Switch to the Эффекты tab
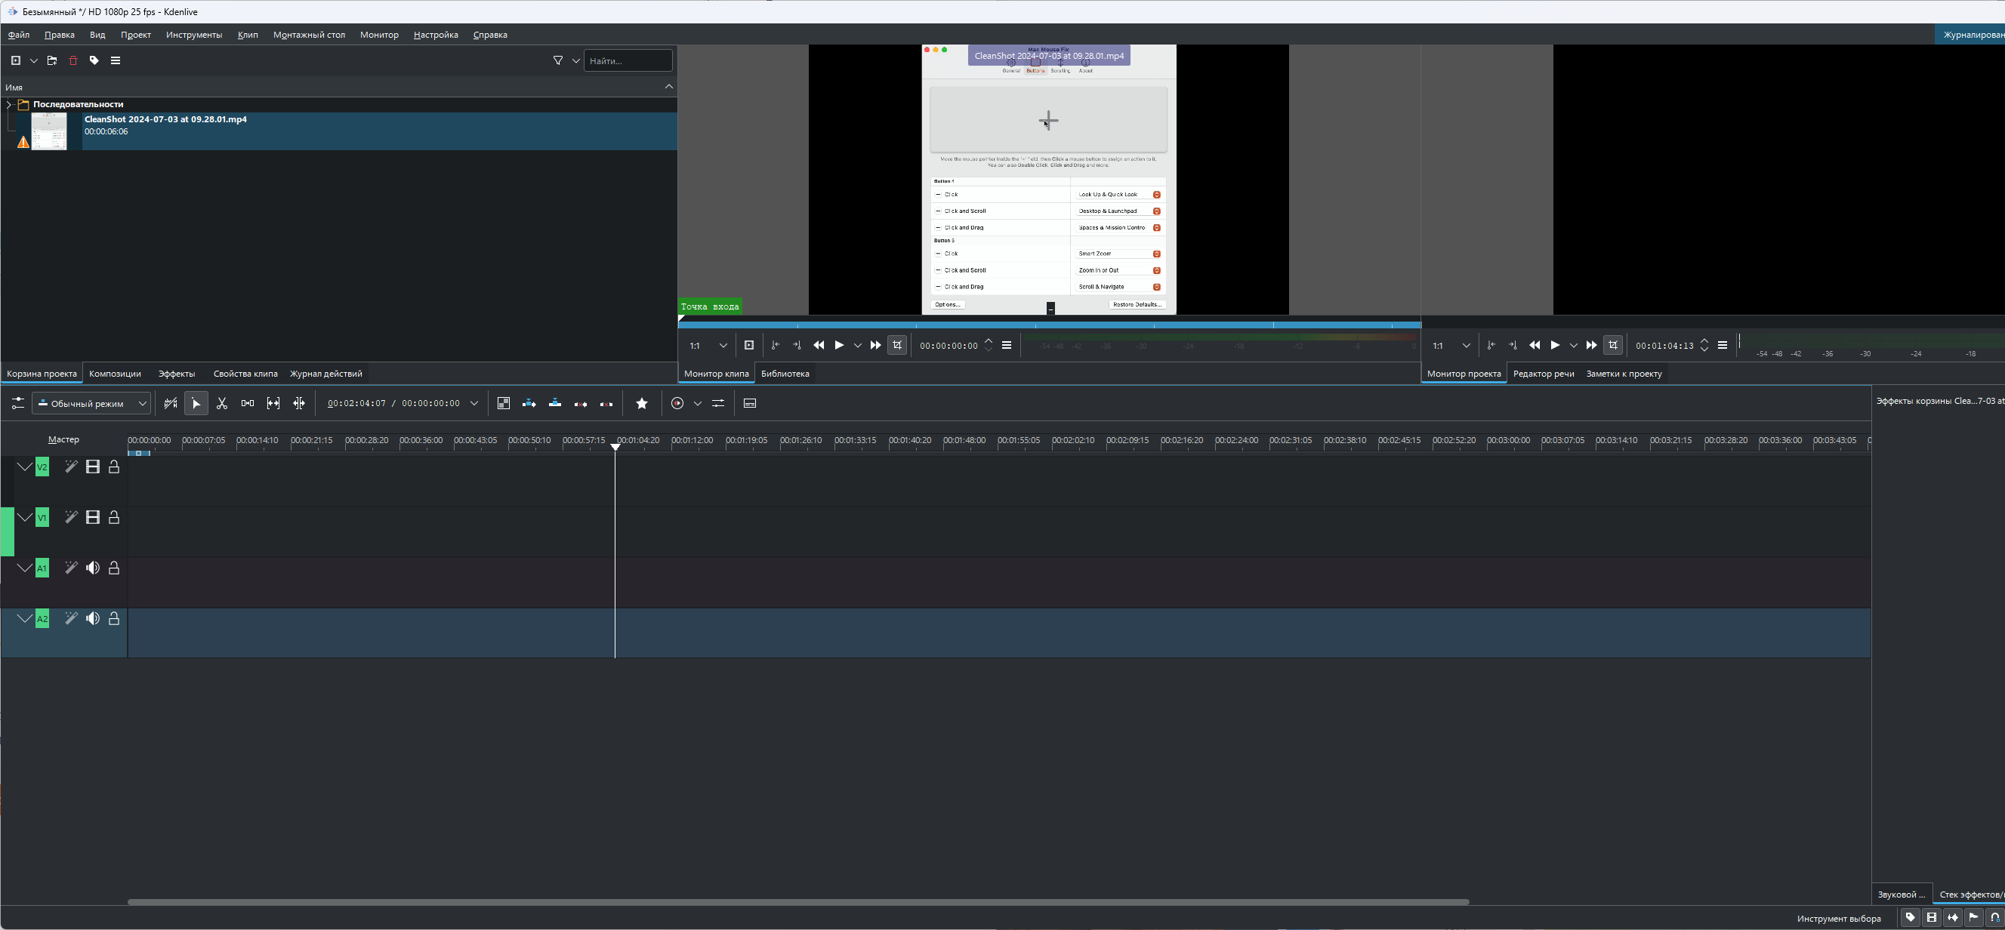Screen dimensions: 2005x930 pyautogui.click(x=177, y=374)
